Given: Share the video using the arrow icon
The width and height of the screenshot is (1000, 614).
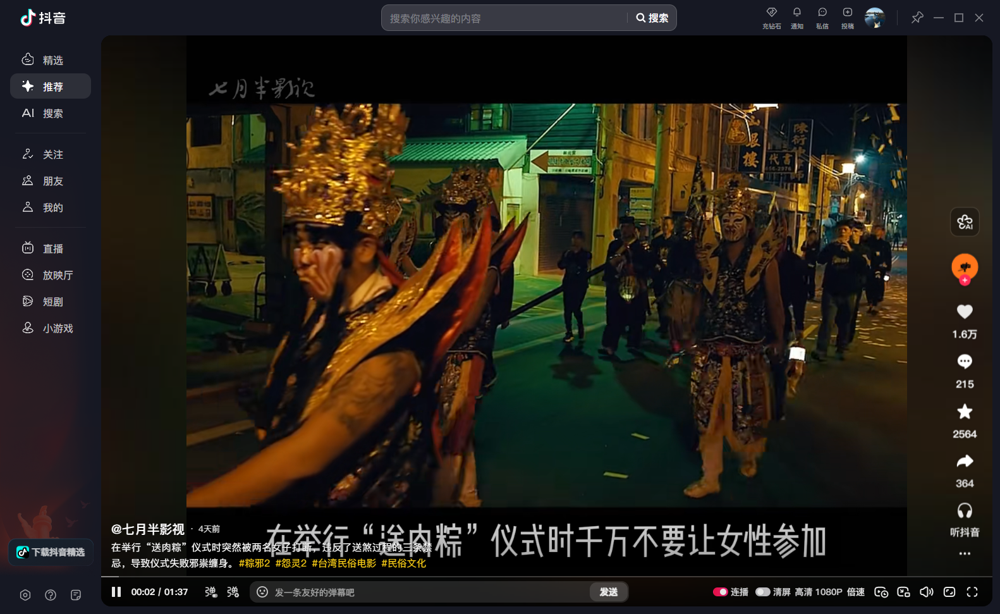Looking at the screenshot, I should (964, 462).
